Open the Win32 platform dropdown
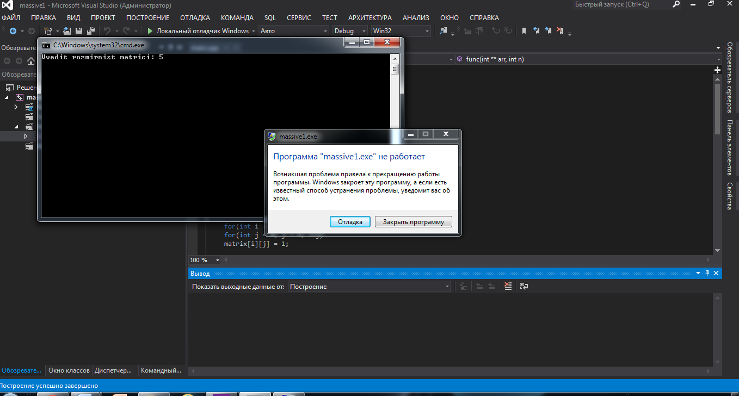The image size is (739, 396). coord(400,31)
